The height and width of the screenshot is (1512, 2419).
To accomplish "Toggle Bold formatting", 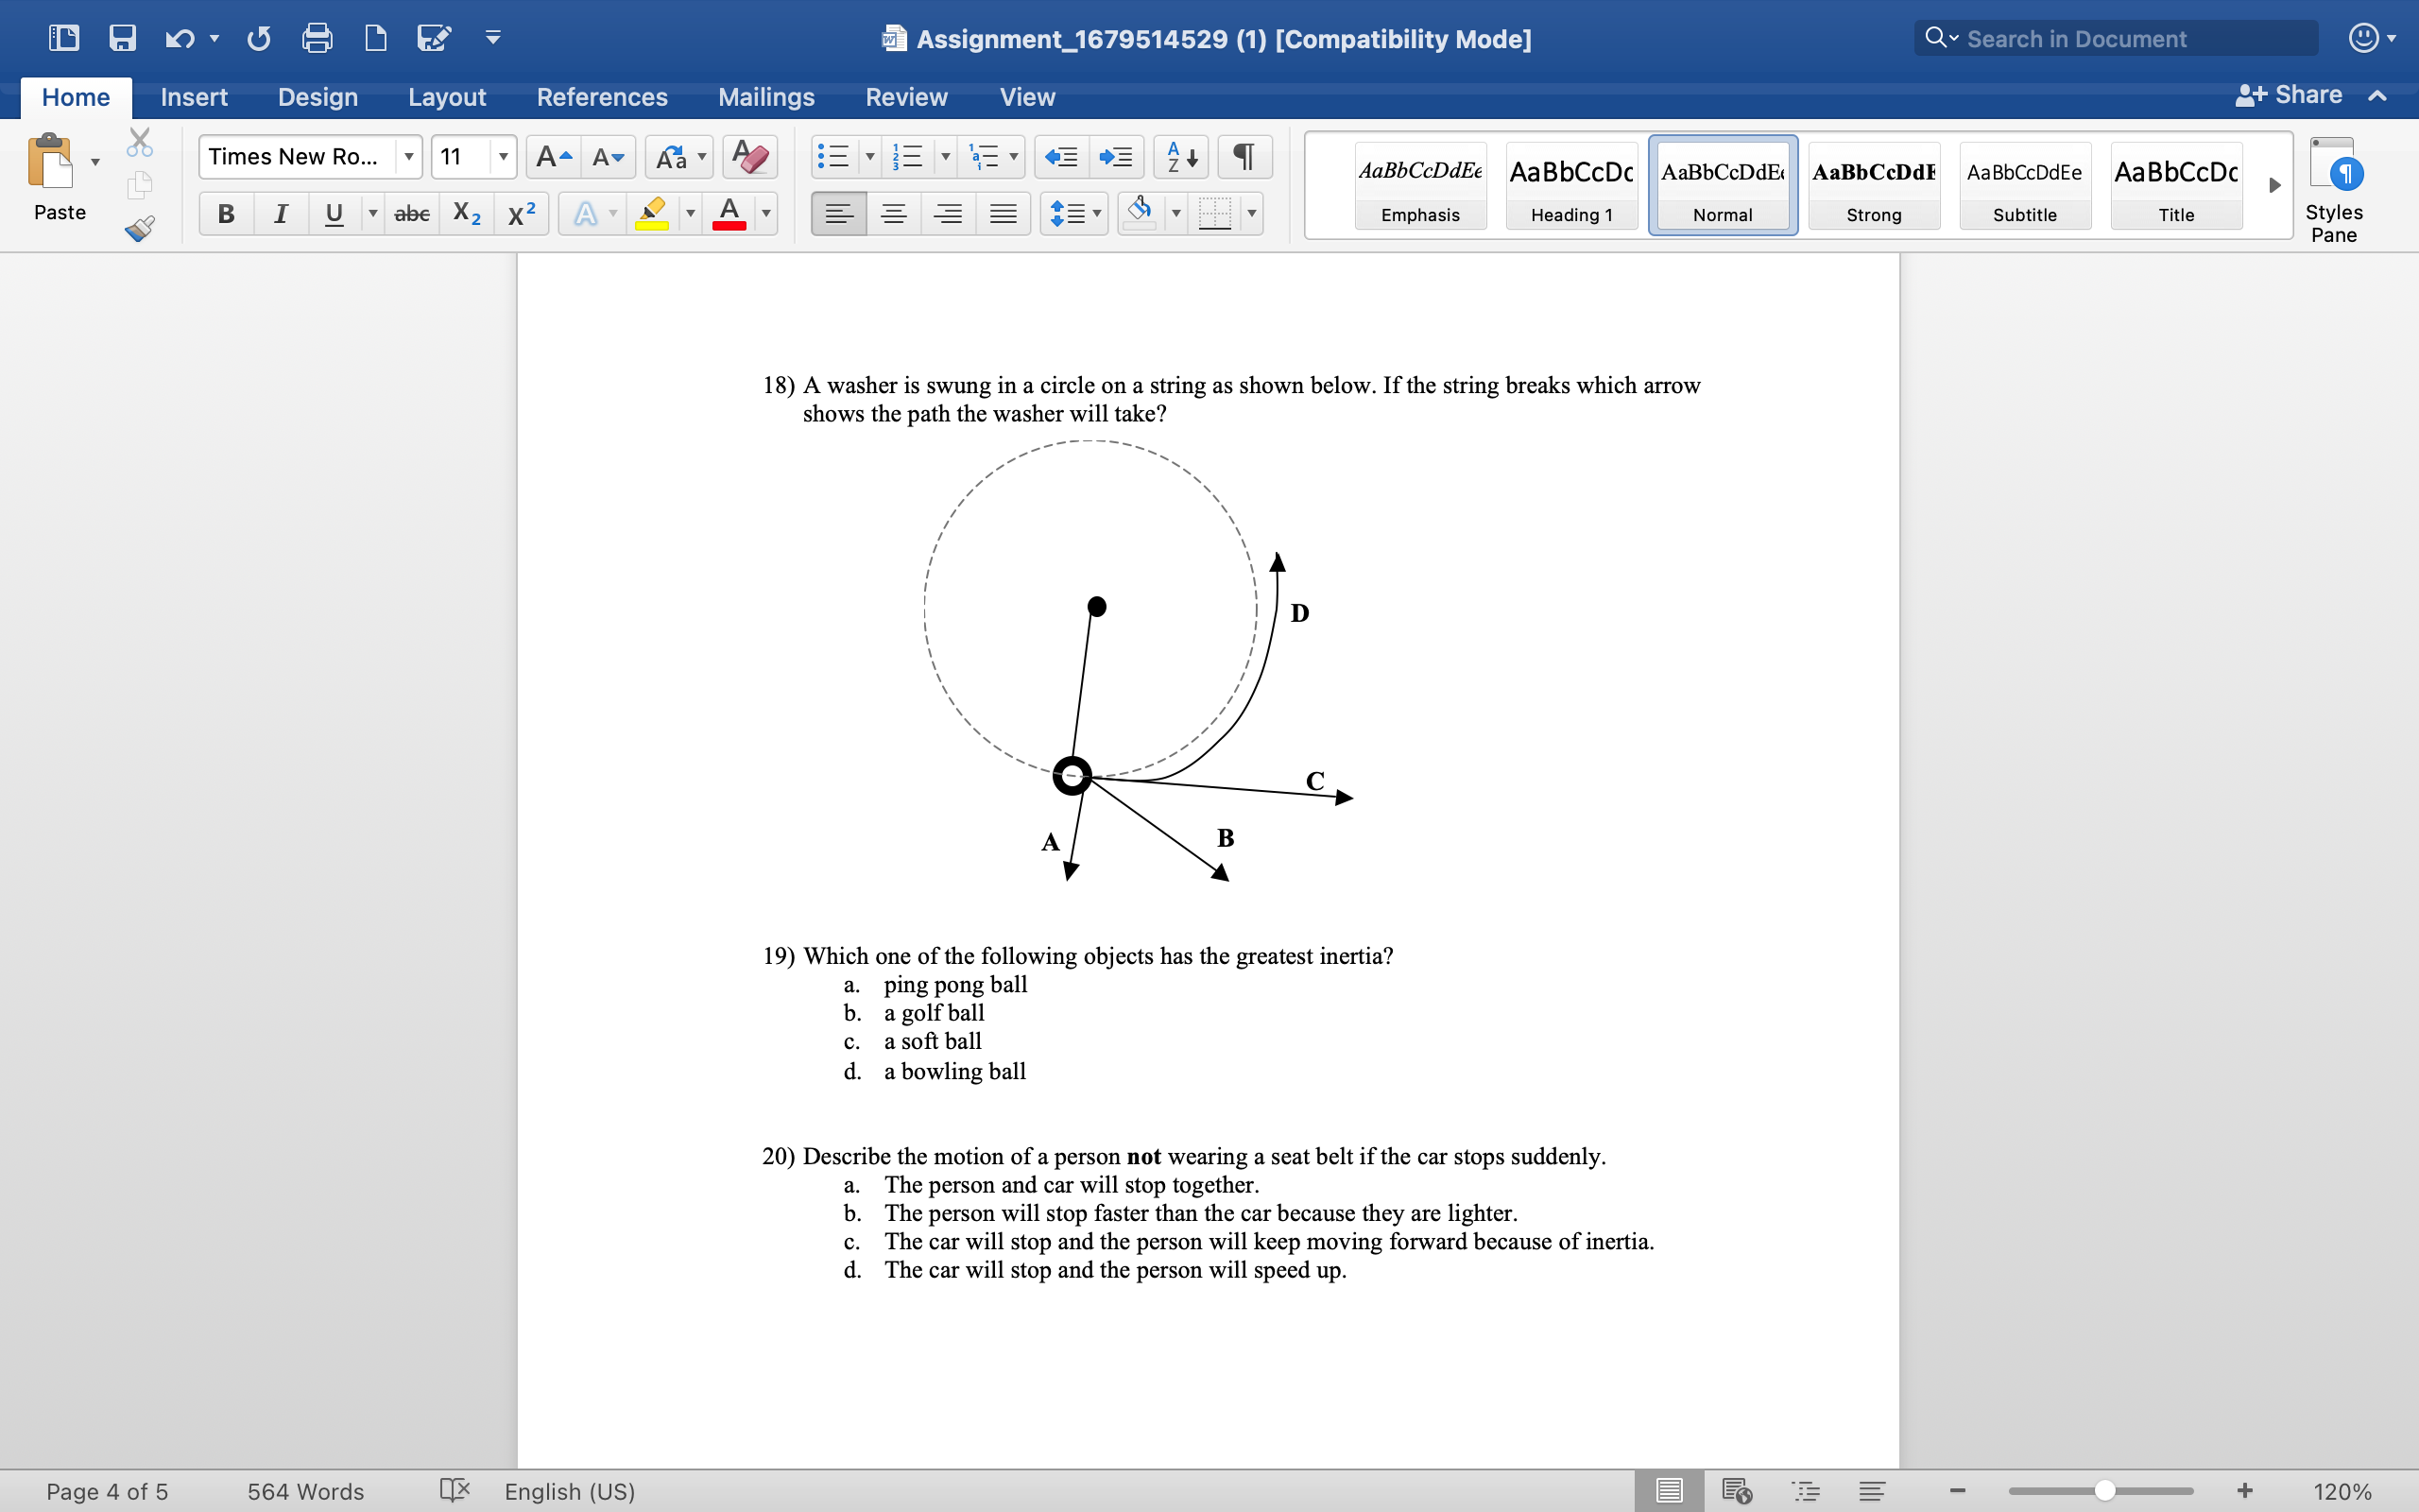I will pos(226,213).
